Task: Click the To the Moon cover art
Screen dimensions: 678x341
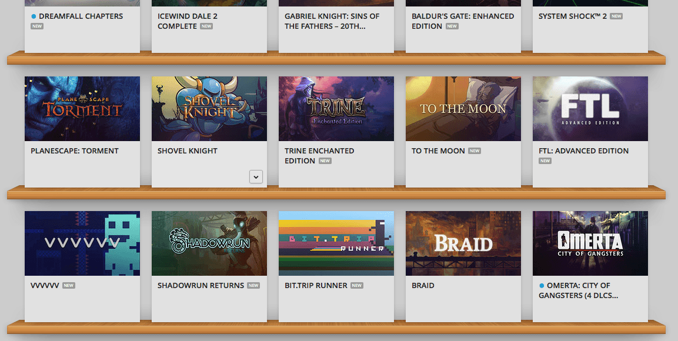Action: [463, 109]
